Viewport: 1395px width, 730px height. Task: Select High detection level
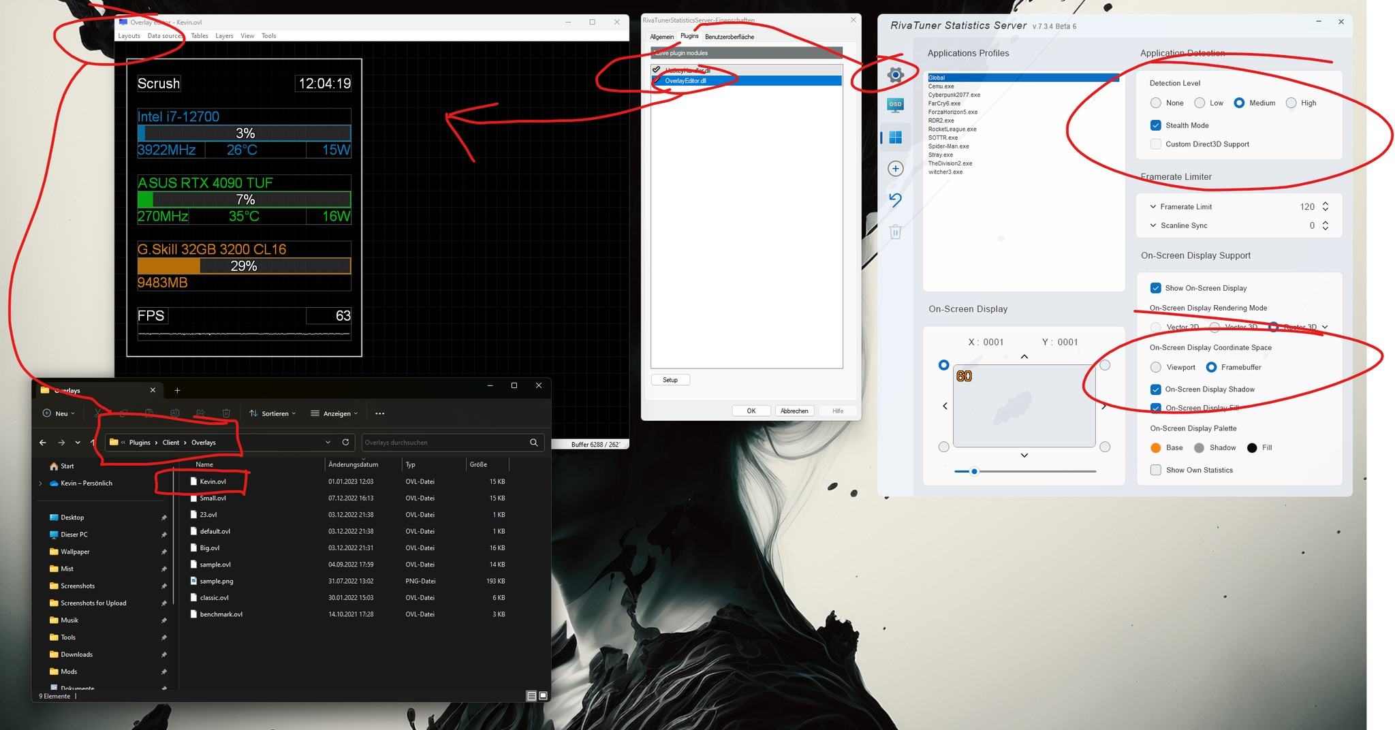pyautogui.click(x=1291, y=103)
